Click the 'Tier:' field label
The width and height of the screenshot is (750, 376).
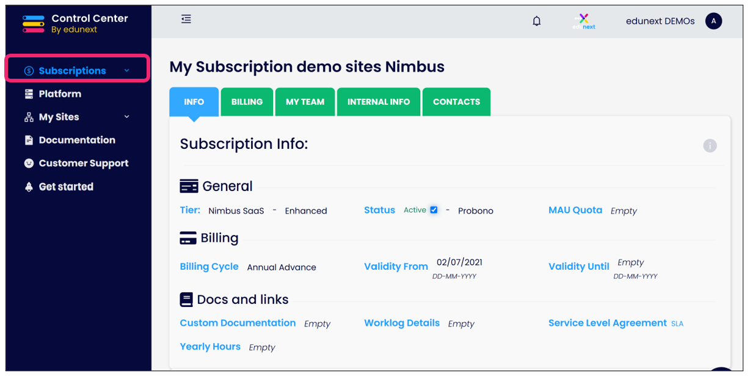[190, 210]
